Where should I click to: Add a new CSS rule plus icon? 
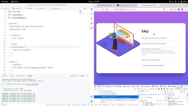(x=156, y=89)
